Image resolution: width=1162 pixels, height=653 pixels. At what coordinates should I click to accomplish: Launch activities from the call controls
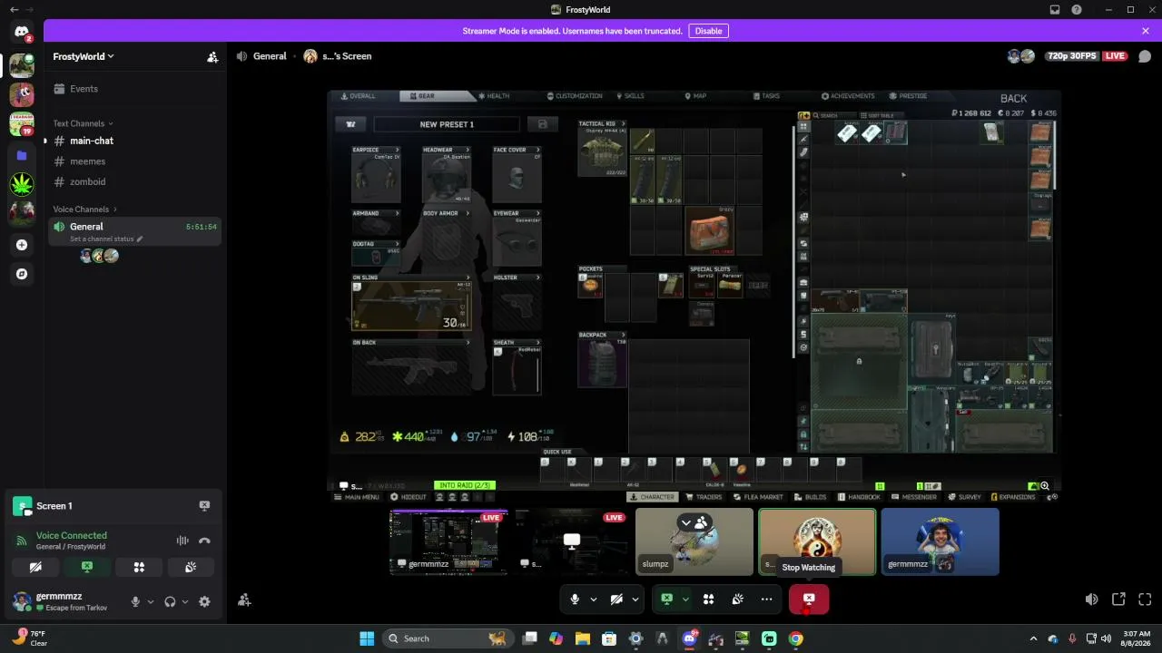pos(708,599)
